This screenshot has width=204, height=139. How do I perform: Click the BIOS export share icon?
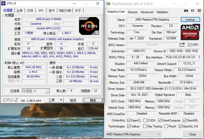182,45
